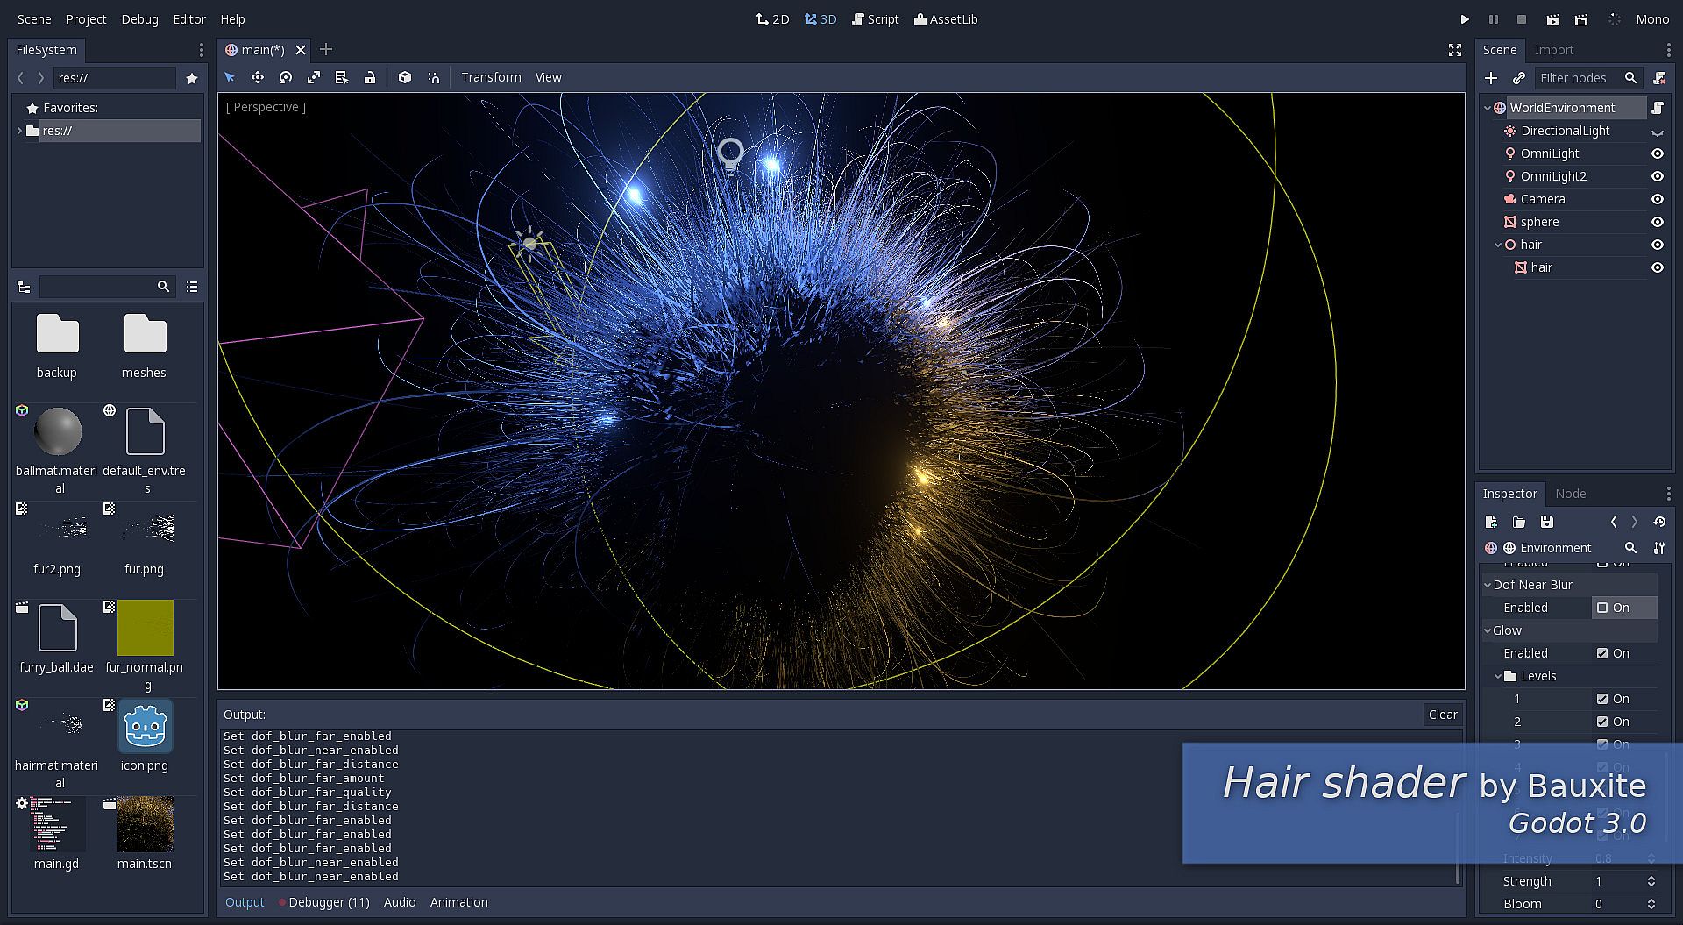Select the Scale mode tool
The height and width of the screenshot is (925, 1683).
point(314,78)
